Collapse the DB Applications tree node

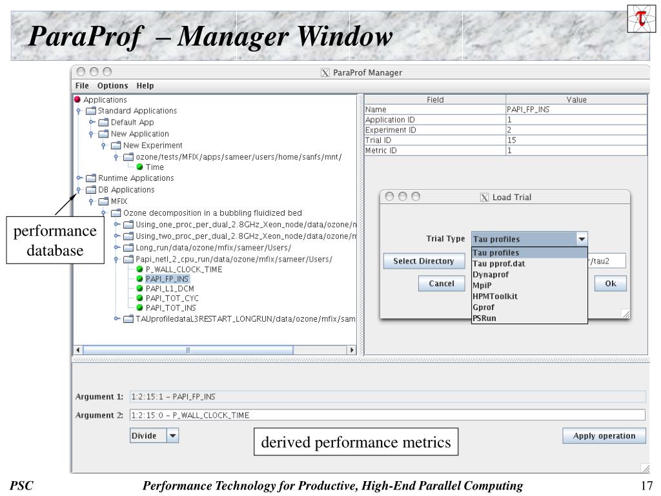(78, 191)
